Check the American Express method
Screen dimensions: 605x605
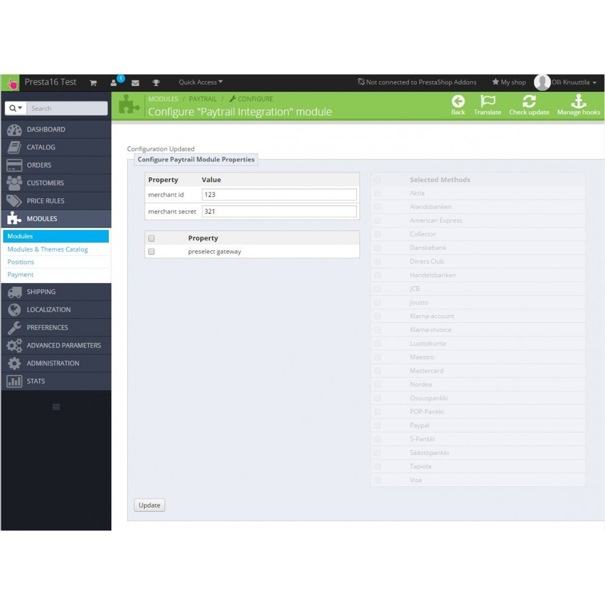tap(378, 221)
